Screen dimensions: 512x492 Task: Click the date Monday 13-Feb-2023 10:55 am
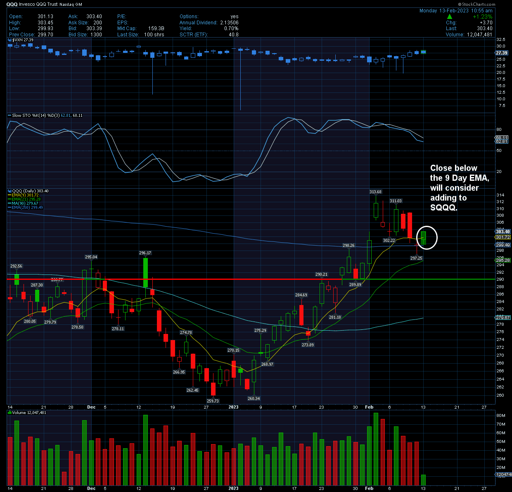[x=456, y=11]
